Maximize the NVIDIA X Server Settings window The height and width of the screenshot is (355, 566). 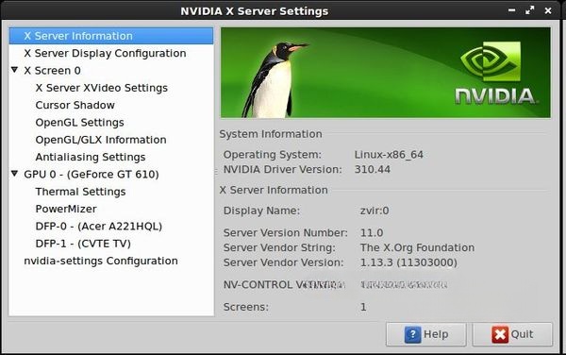(529, 10)
